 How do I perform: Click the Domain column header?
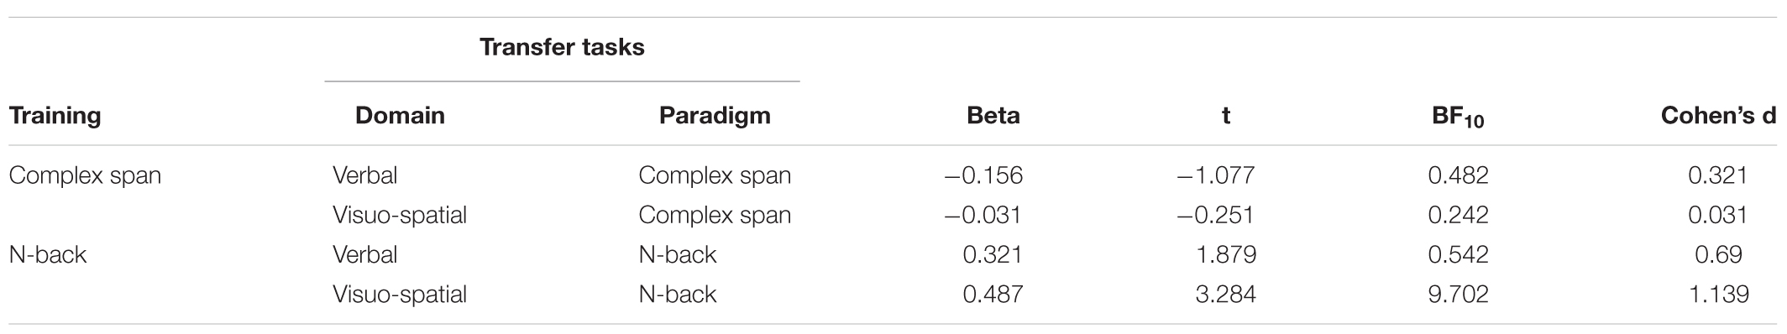pos(400,115)
